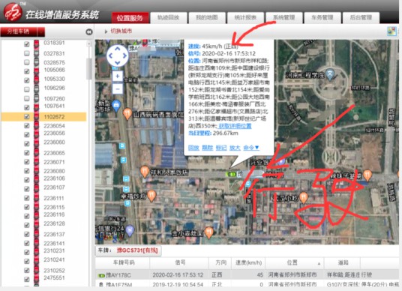
Task: Click the 跟踪 link in popup
Action: coord(208,148)
